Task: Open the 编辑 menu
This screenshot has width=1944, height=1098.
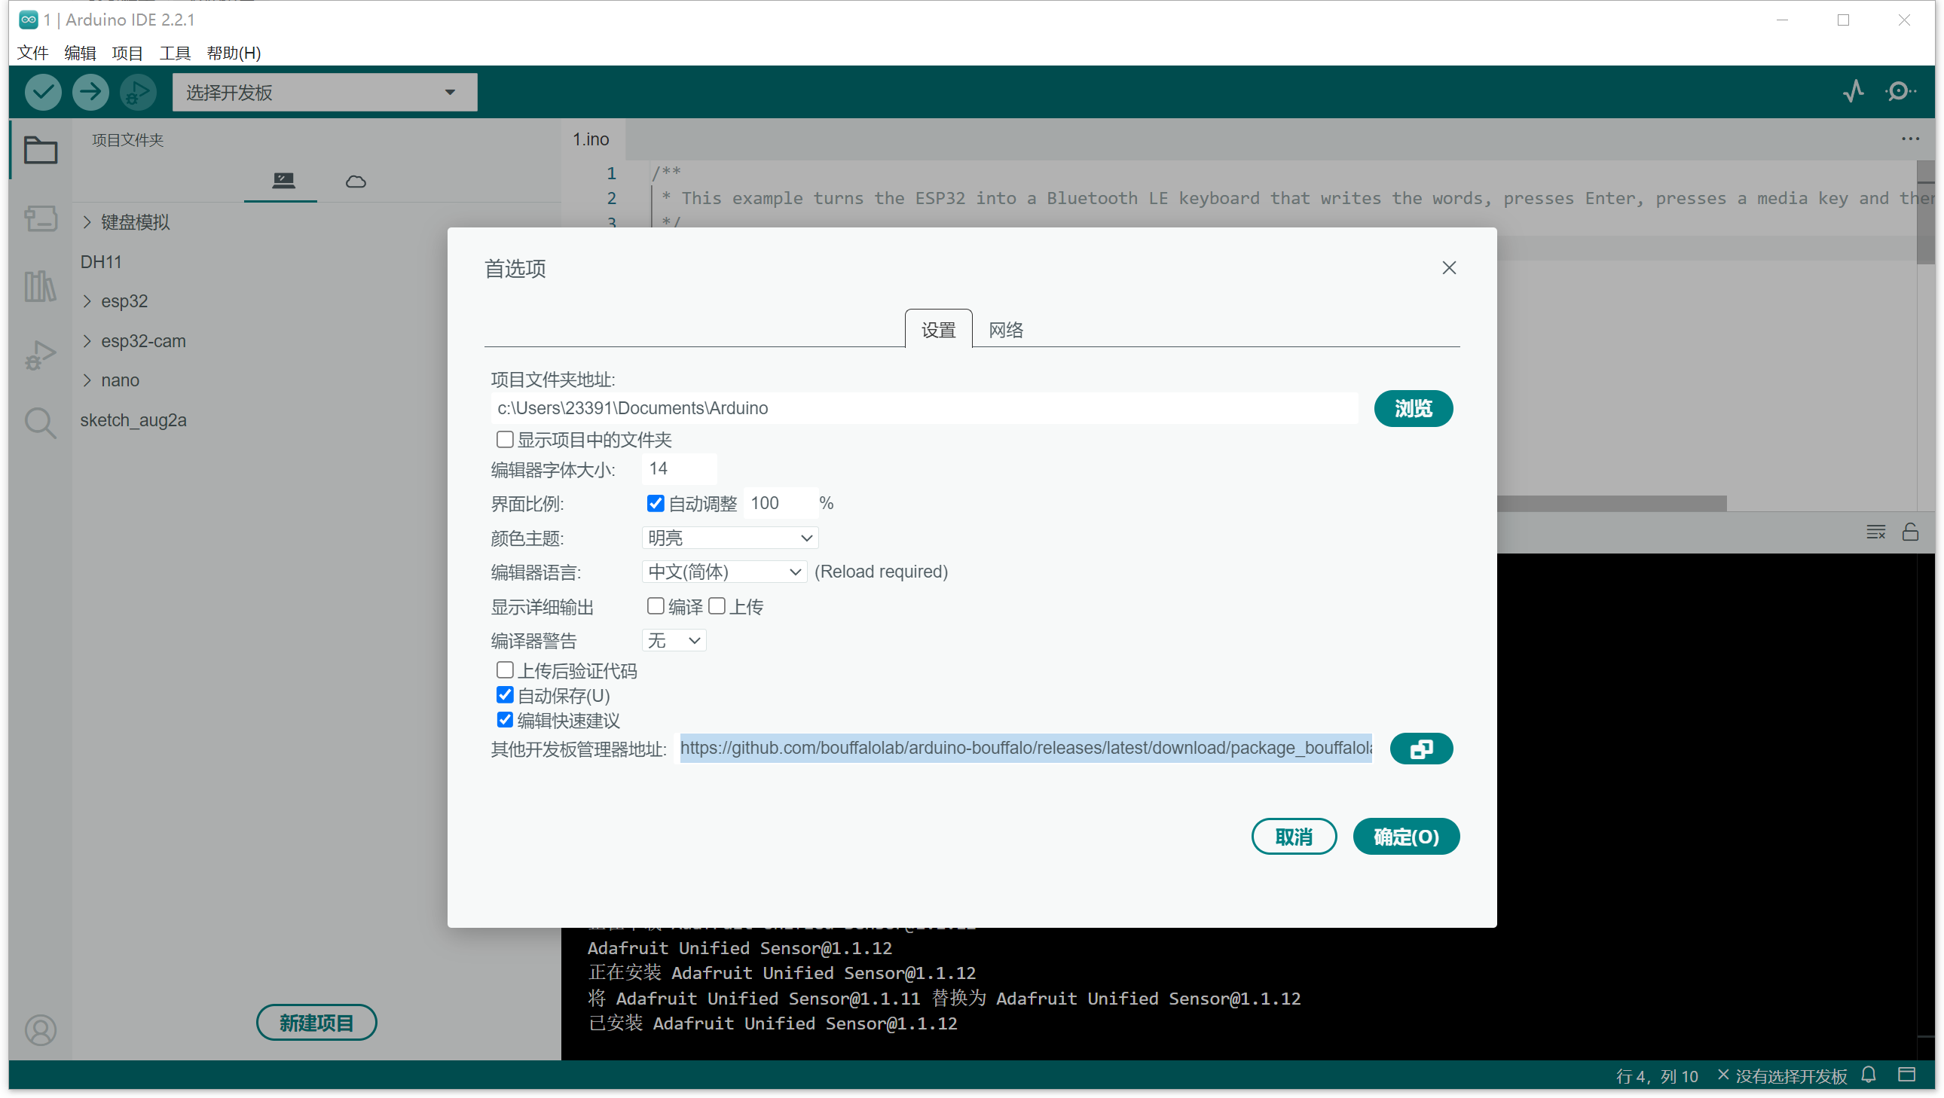Action: coord(80,53)
